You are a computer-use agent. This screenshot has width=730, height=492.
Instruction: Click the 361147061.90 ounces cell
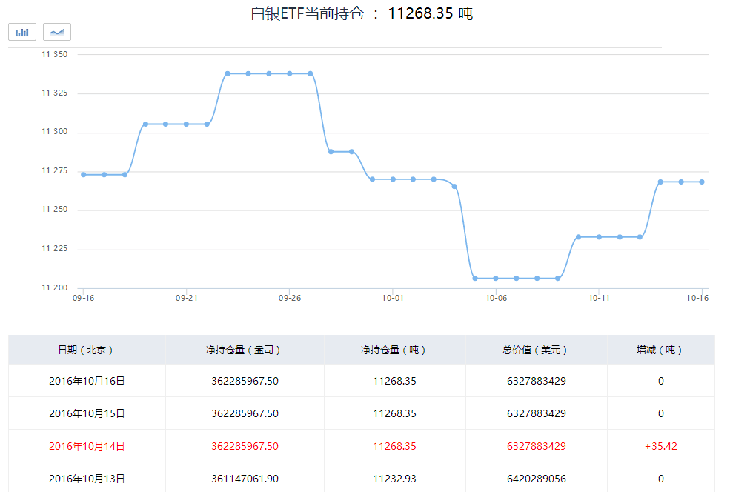pyautogui.click(x=245, y=479)
